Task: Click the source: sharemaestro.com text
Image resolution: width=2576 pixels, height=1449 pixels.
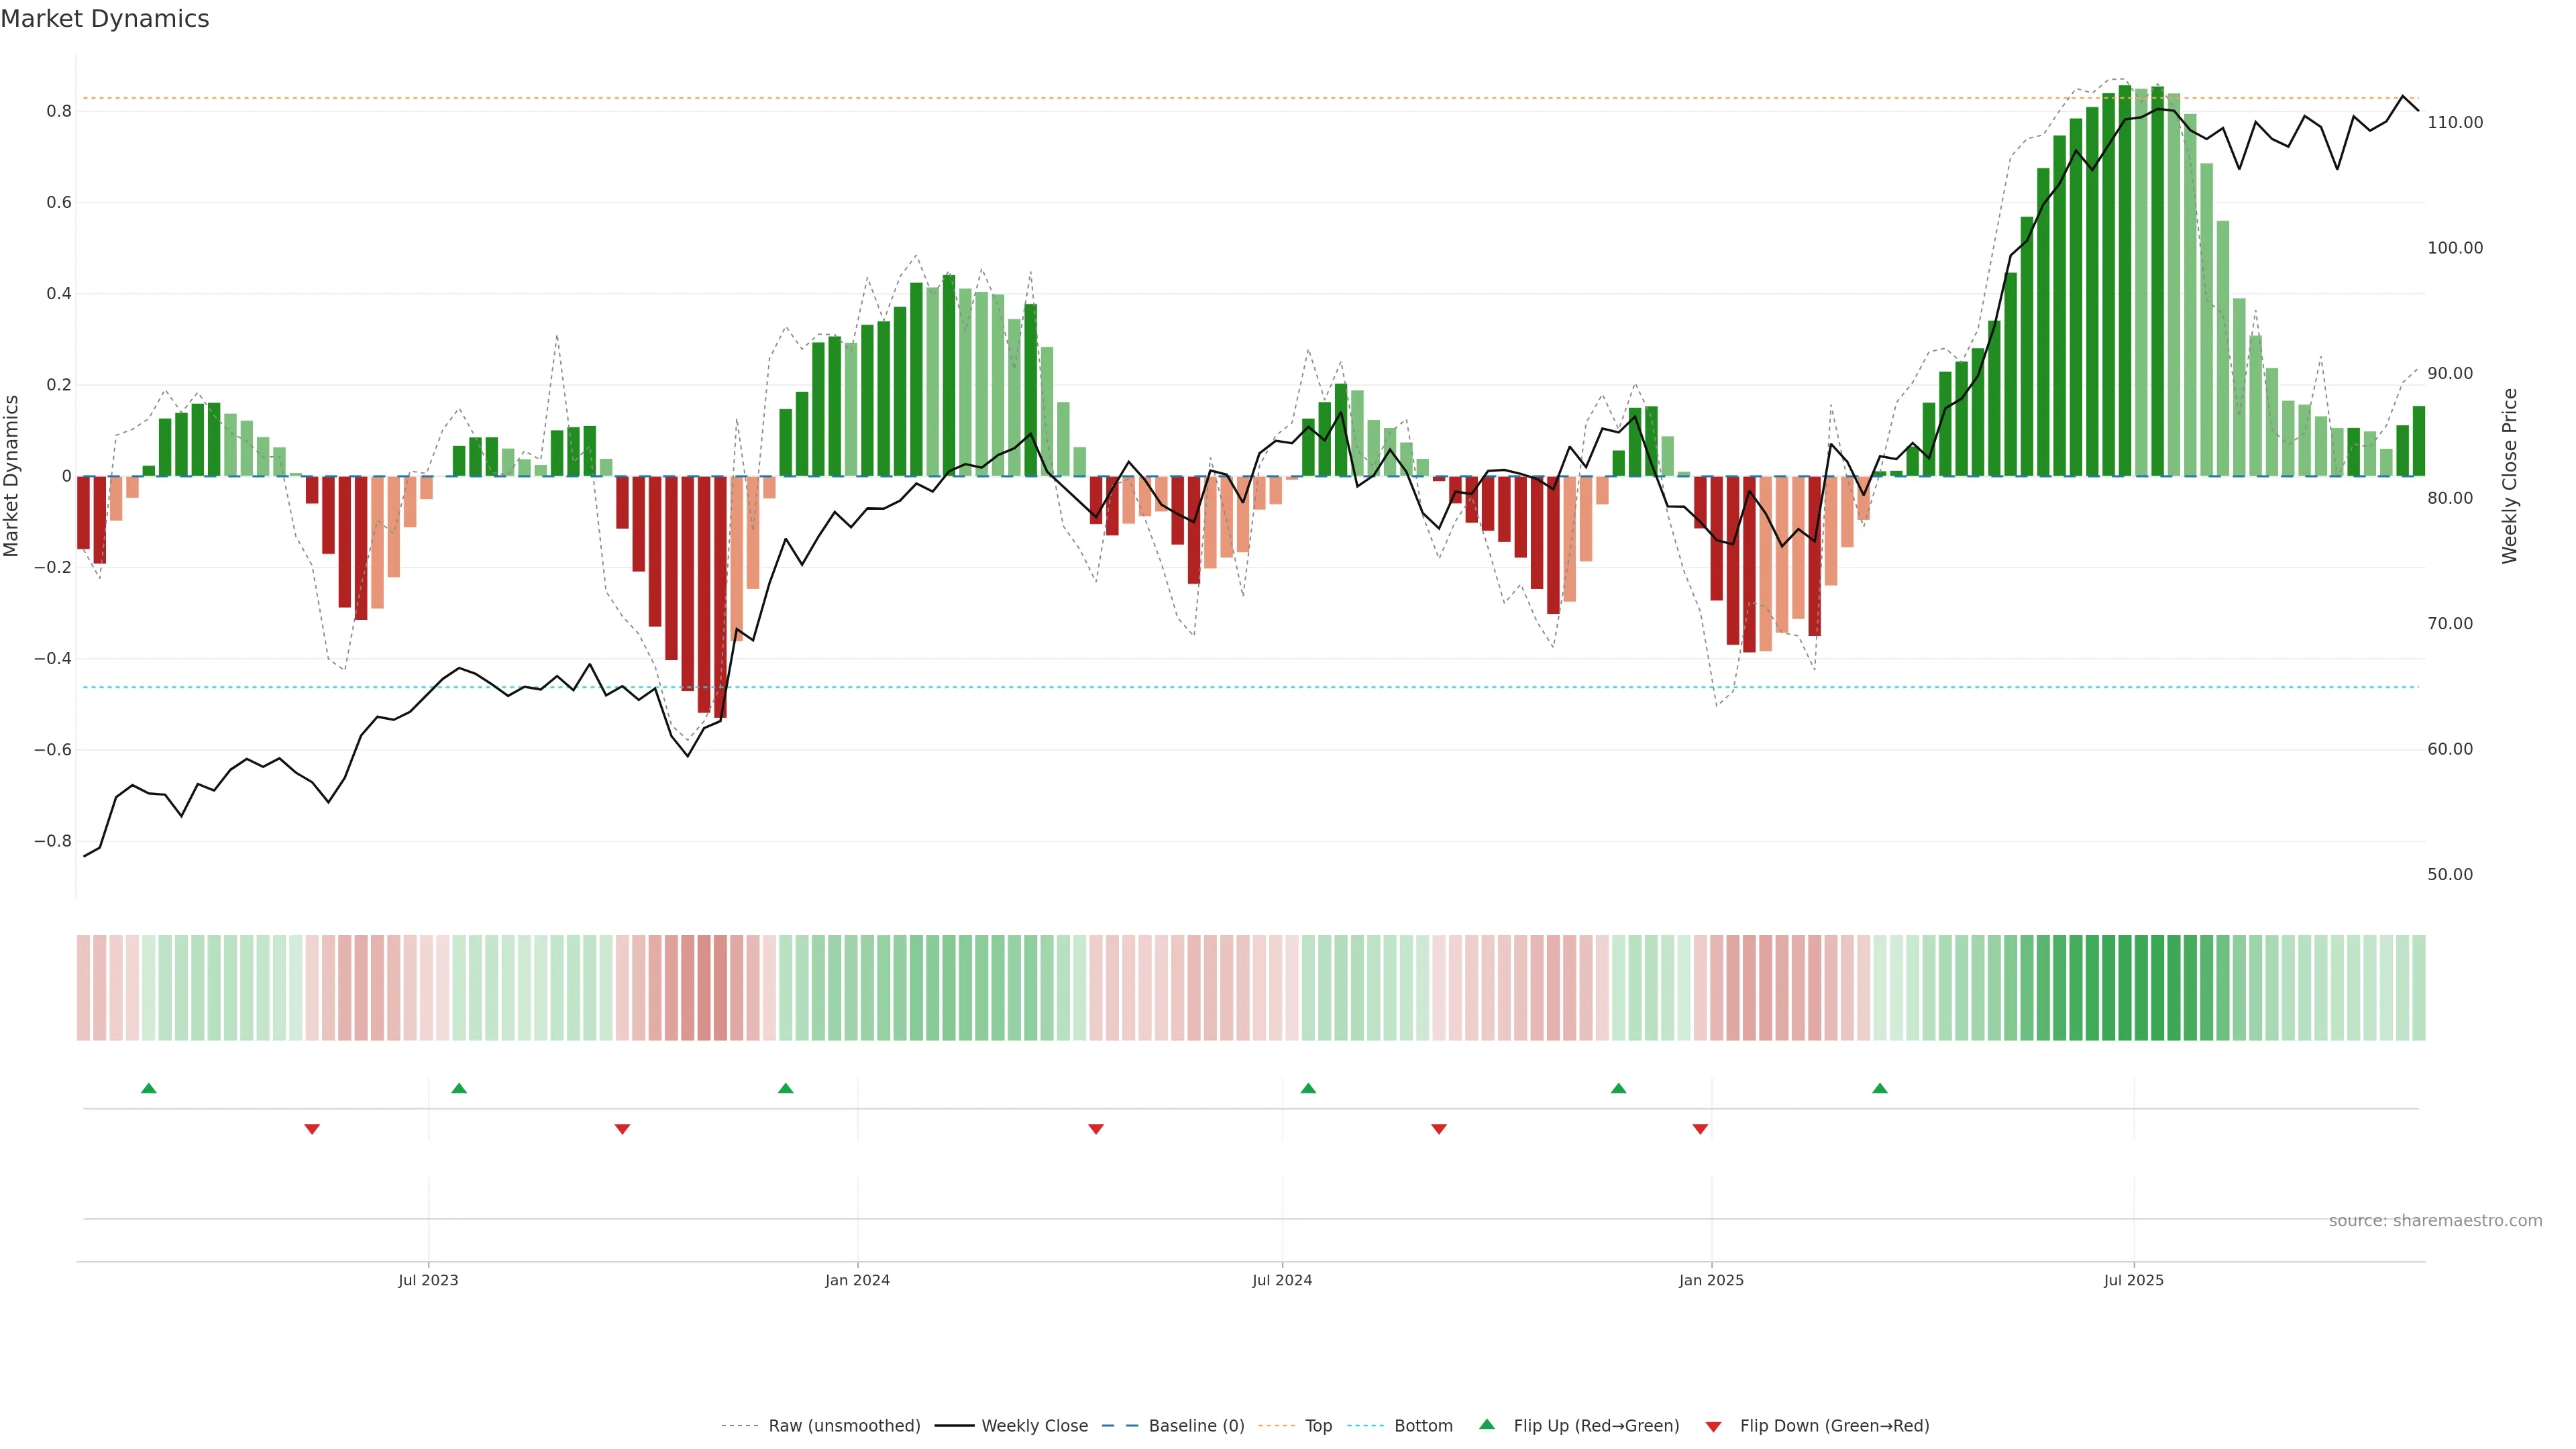Action: (x=2435, y=1221)
